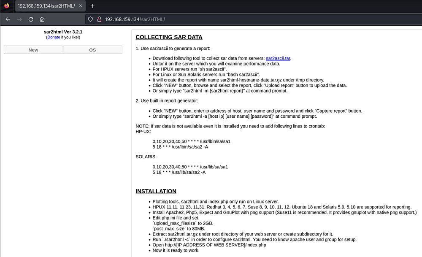Click the 'Now it is ready to work' bullet
Image resolution: width=422 pixels, height=257 pixels.
[176, 250]
